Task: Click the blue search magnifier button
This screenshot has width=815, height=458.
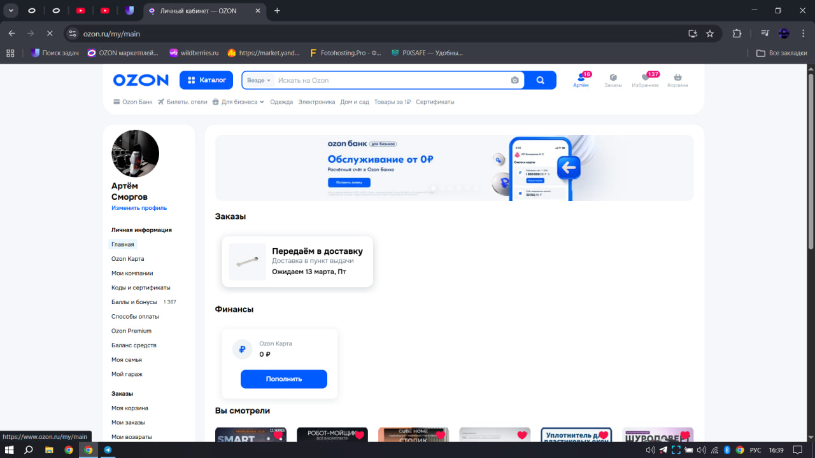Action: pos(540,80)
